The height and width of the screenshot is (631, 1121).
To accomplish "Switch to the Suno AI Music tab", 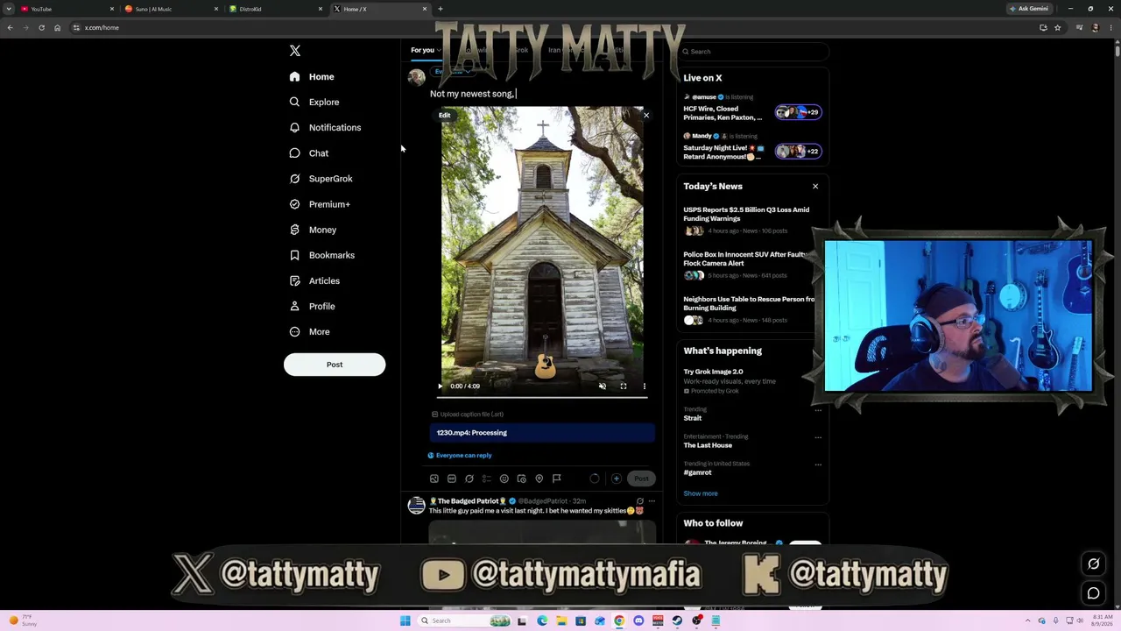I will click(x=169, y=9).
